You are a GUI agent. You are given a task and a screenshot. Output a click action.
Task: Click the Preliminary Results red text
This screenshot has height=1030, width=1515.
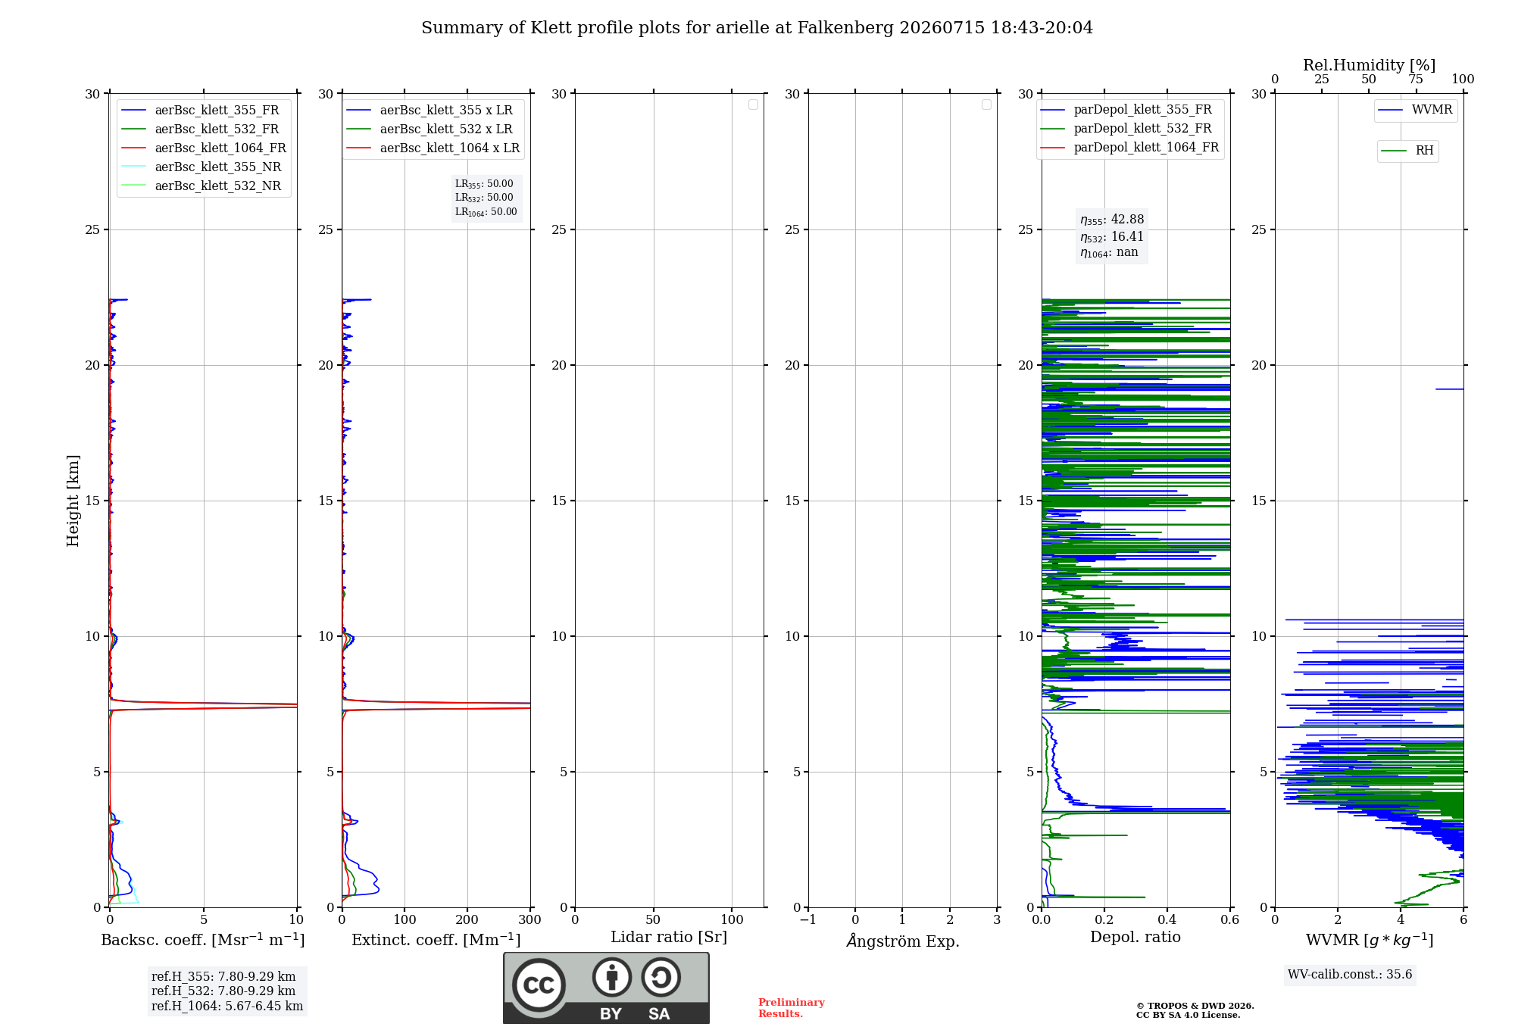click(x=792, y=1008)
